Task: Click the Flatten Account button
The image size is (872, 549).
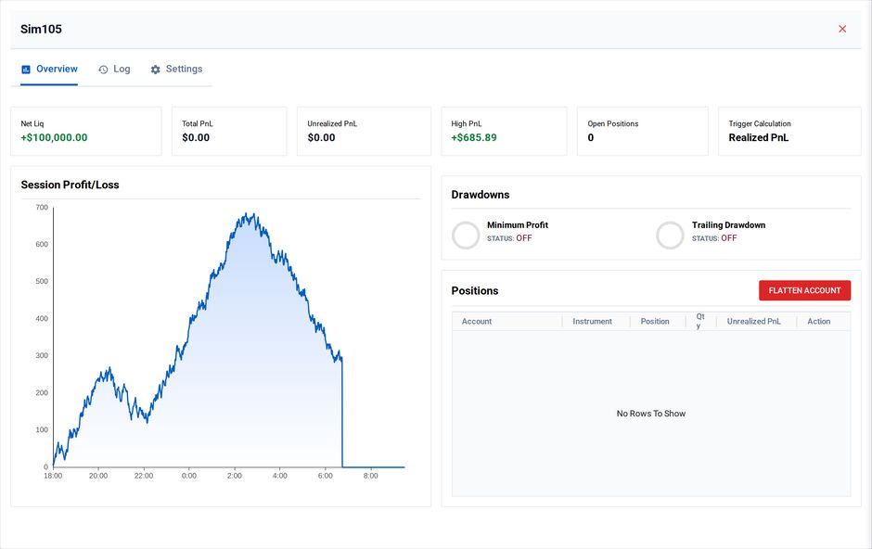Action: click(x=804, y=290)
